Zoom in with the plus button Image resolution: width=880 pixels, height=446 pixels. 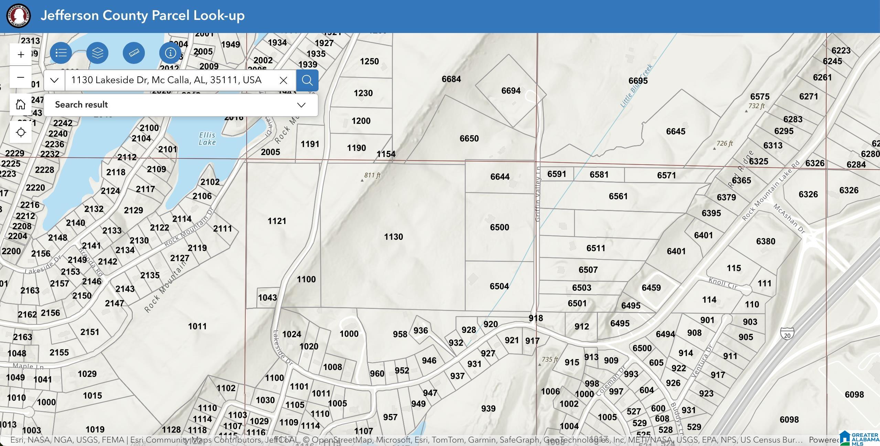(21, 55)
